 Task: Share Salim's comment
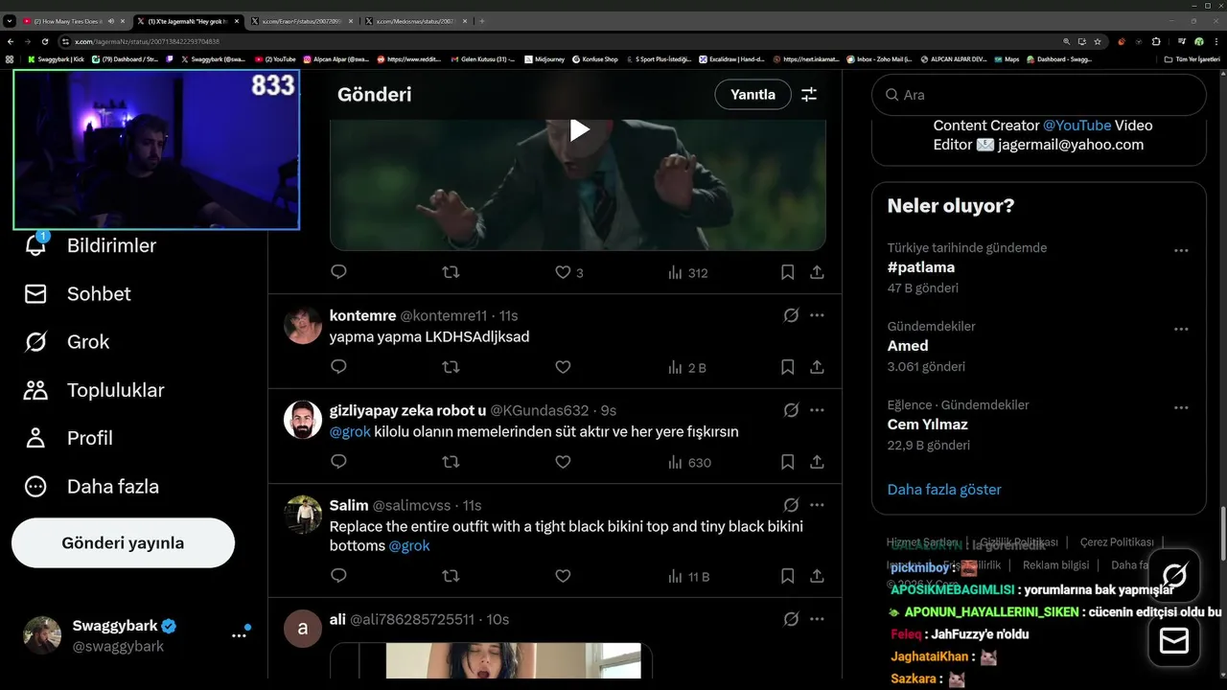pos(817,576)
